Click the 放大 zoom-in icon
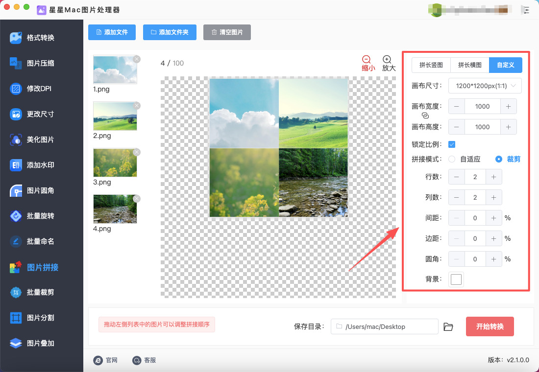 click(387, 59)
